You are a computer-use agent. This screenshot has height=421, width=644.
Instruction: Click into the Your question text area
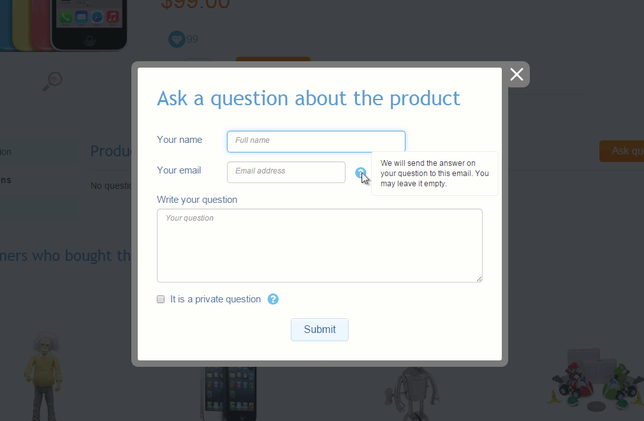pos(319,246)
